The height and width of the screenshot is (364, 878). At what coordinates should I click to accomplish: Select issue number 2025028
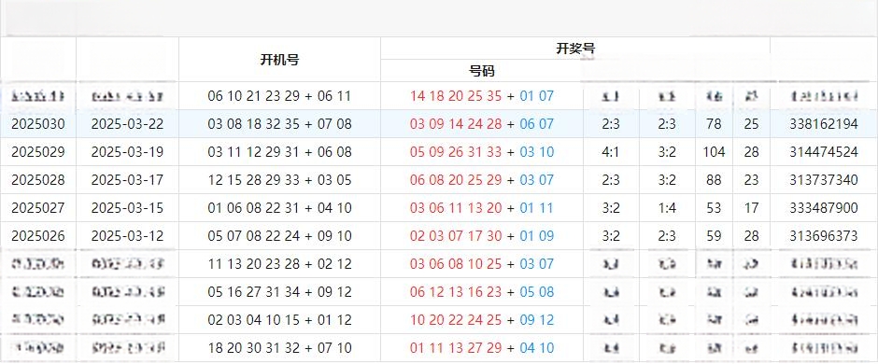[38, 180]
